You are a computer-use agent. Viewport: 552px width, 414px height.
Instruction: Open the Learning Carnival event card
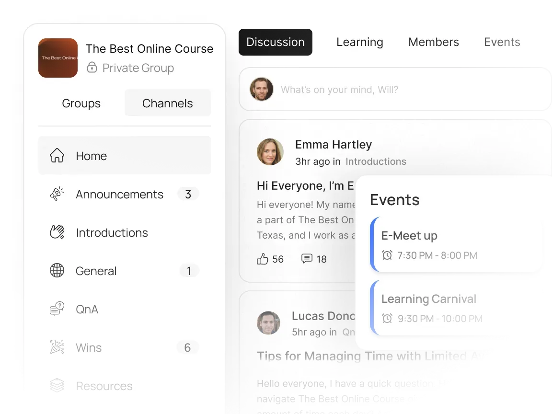(456, 308)
